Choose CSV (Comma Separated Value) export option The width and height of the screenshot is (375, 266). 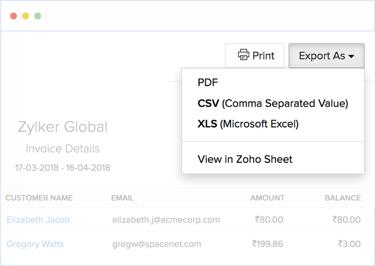[x=272, y=103]
